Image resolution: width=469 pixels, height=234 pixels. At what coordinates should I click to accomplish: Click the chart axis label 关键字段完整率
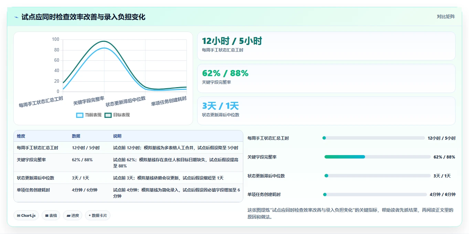pos(89,101)
